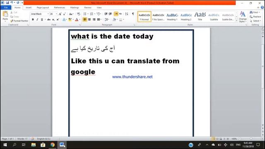This screenshot has height=149, width=265.
Task: Open the Bullets list dropdown arrow
Action: click(x=88, y=14)
